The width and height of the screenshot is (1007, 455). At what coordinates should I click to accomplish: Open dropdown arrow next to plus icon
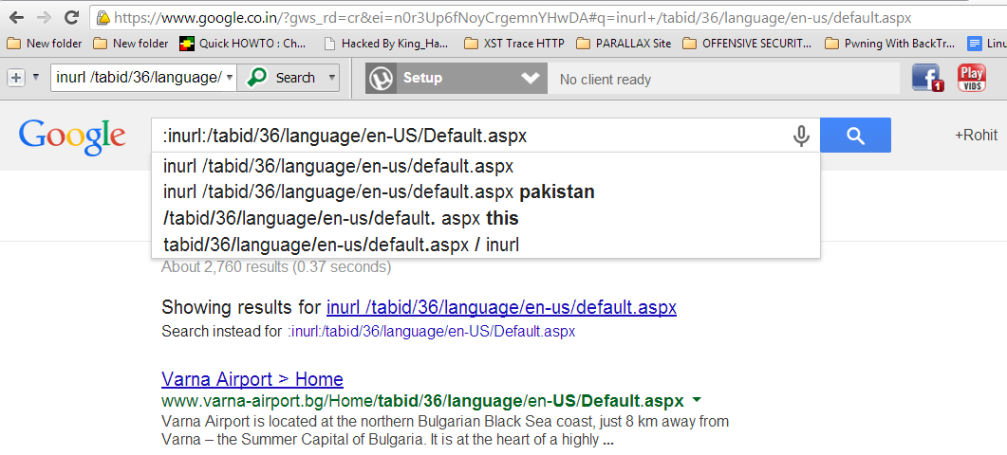pyautogui.click(x=36, y=78)
